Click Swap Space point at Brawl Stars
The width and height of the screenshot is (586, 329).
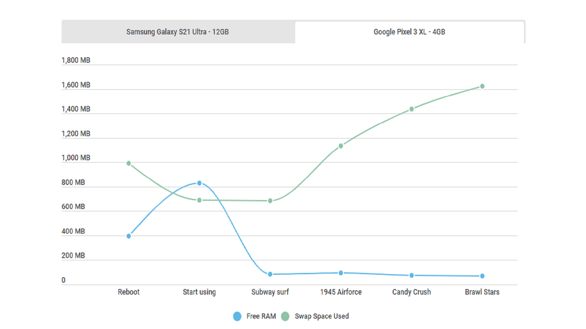(482, 86)
